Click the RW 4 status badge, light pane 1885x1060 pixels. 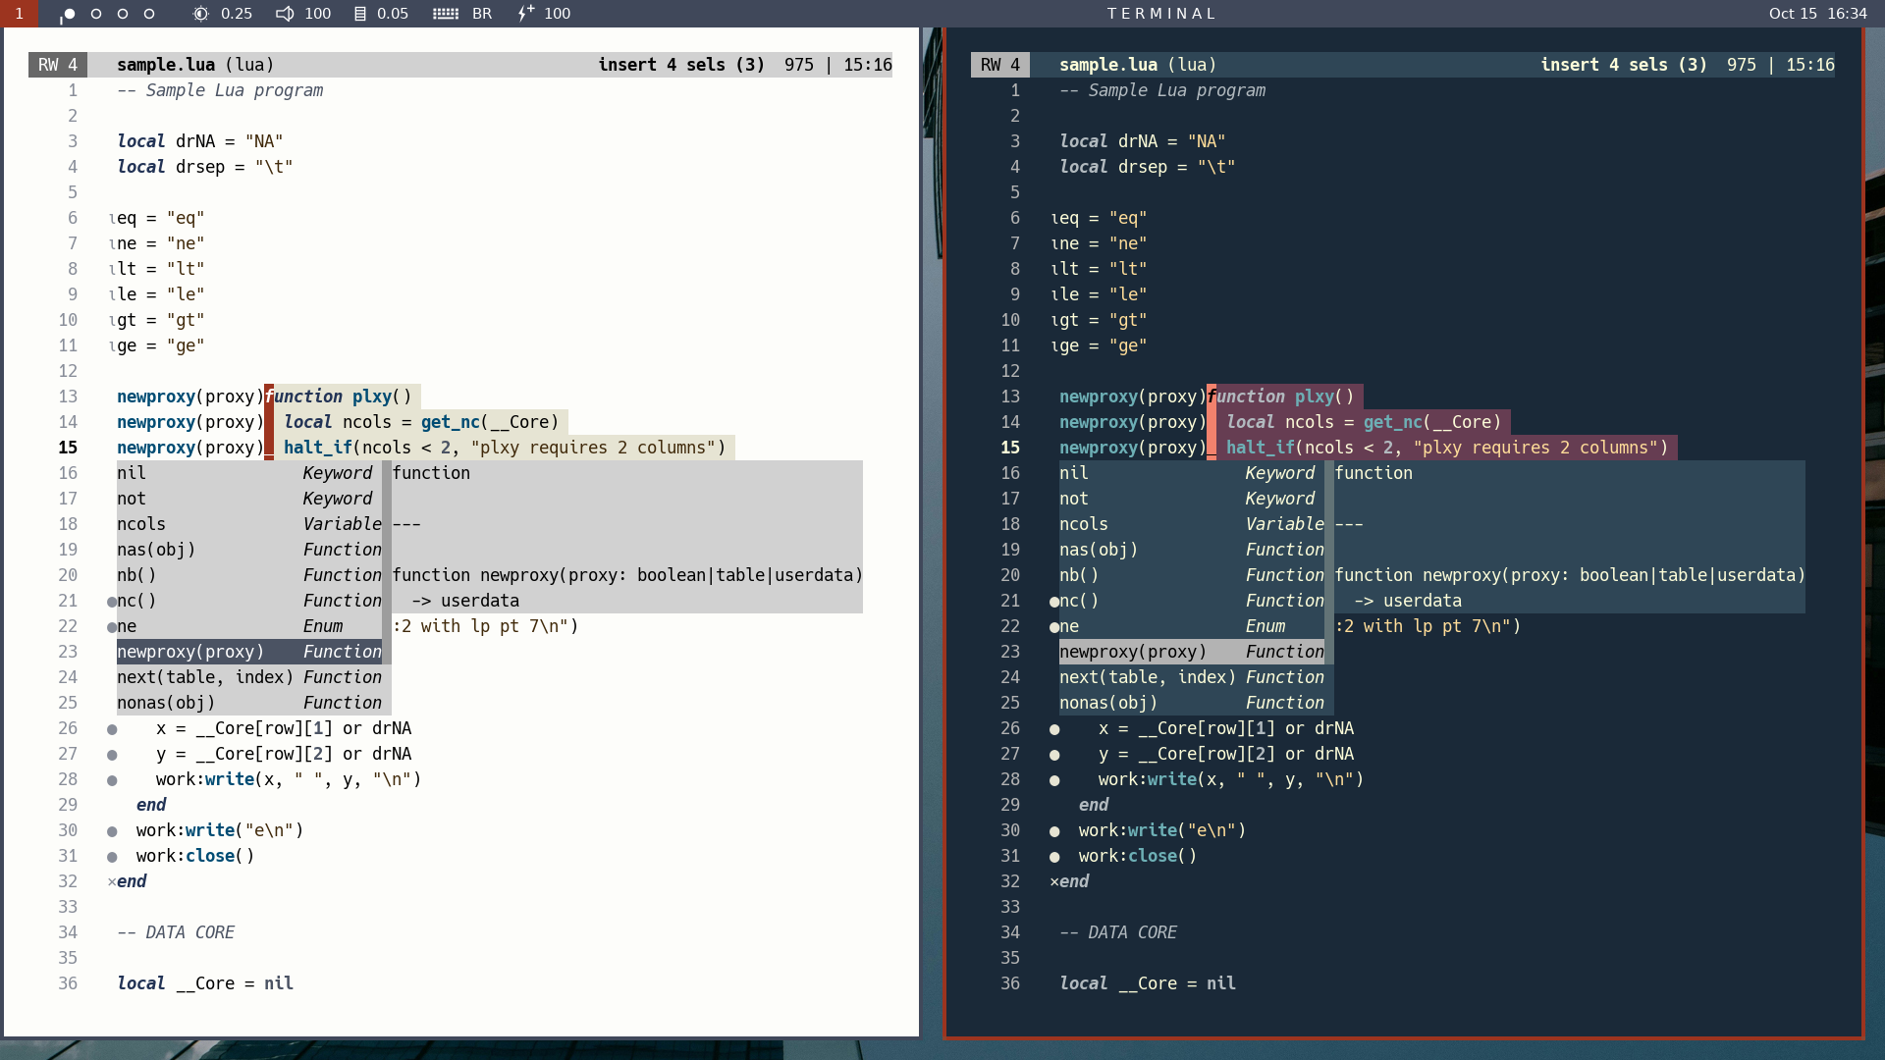(x=58, y=65)
